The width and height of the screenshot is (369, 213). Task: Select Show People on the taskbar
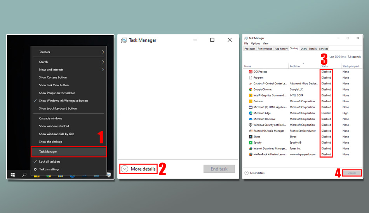57,93
